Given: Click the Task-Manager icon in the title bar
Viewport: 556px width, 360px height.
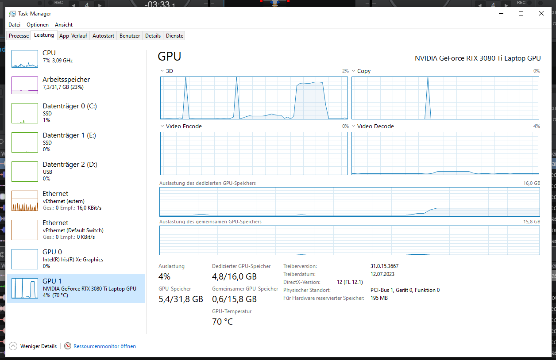Looking at the screenshot, I should click(12, 14).
